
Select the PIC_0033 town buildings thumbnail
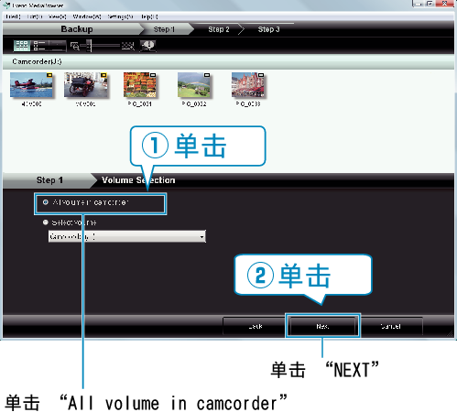pyautogui.click(x=248, y=85)
